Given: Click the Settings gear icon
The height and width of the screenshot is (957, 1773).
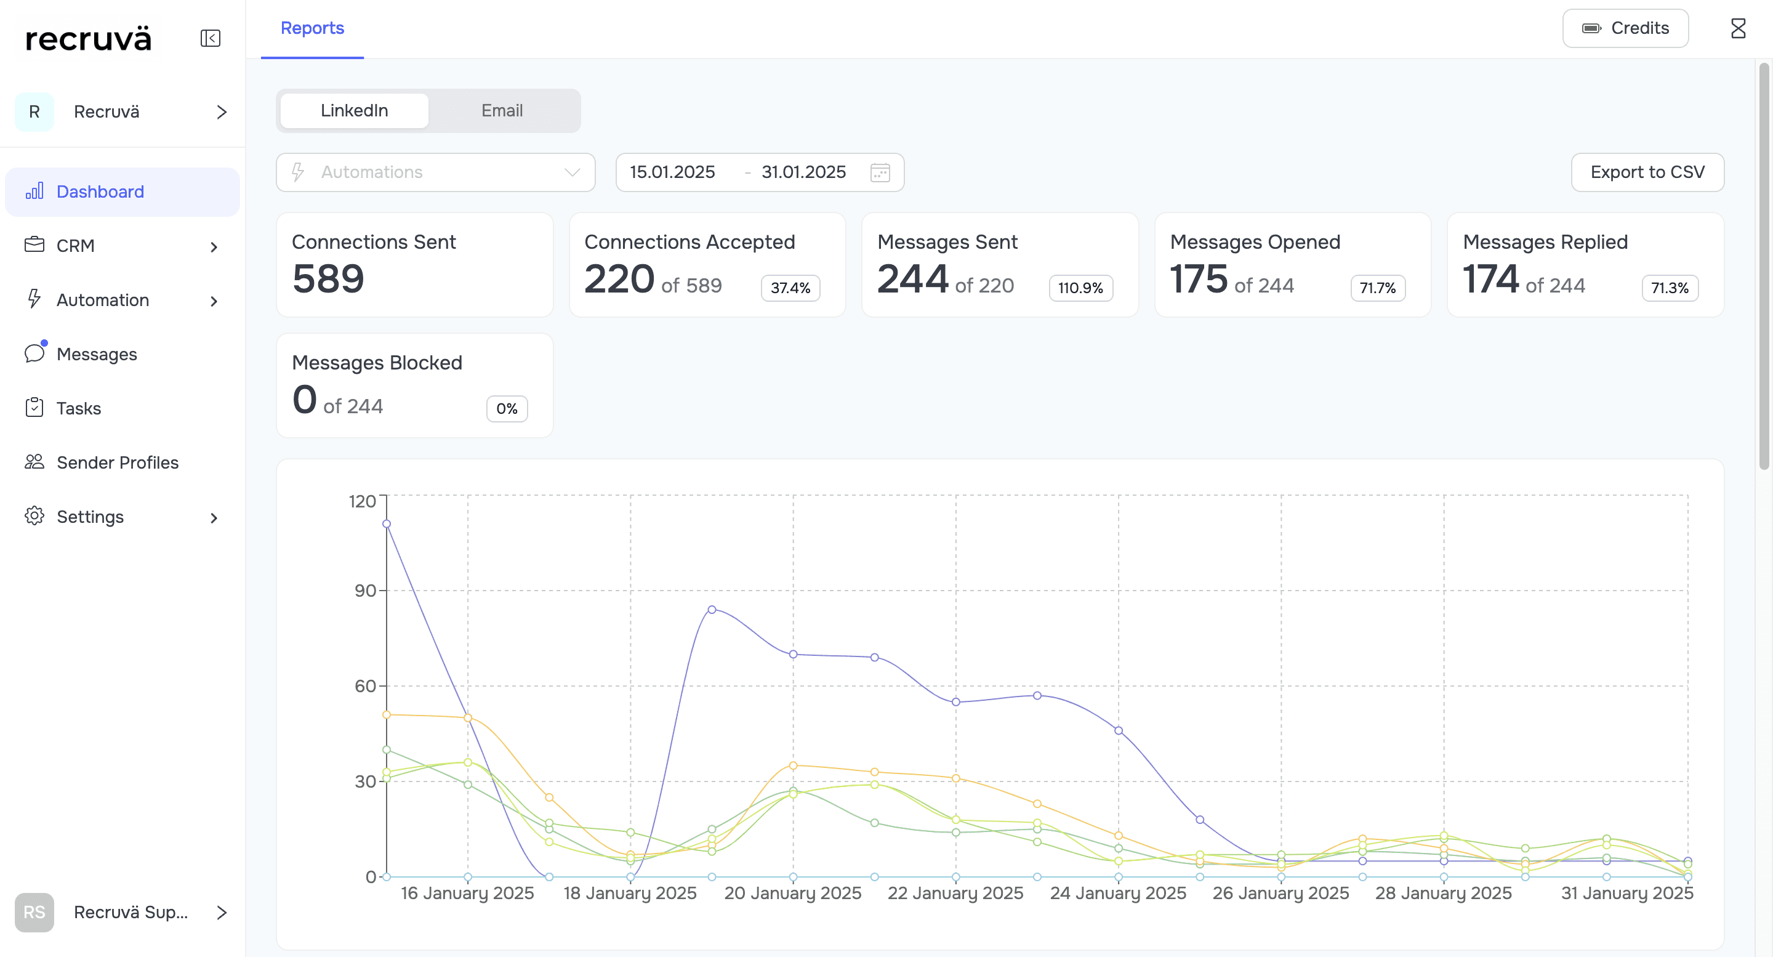Looking at the screenshot, I should [x=34, y=516].
